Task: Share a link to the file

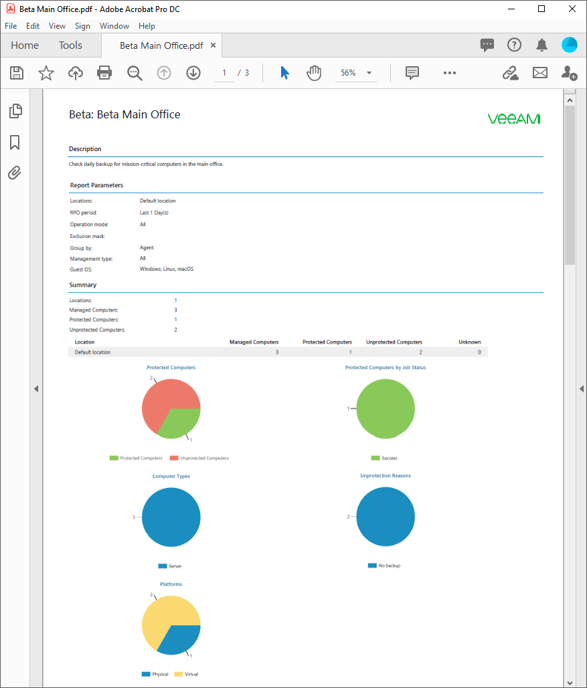Action: coord(511,73)
